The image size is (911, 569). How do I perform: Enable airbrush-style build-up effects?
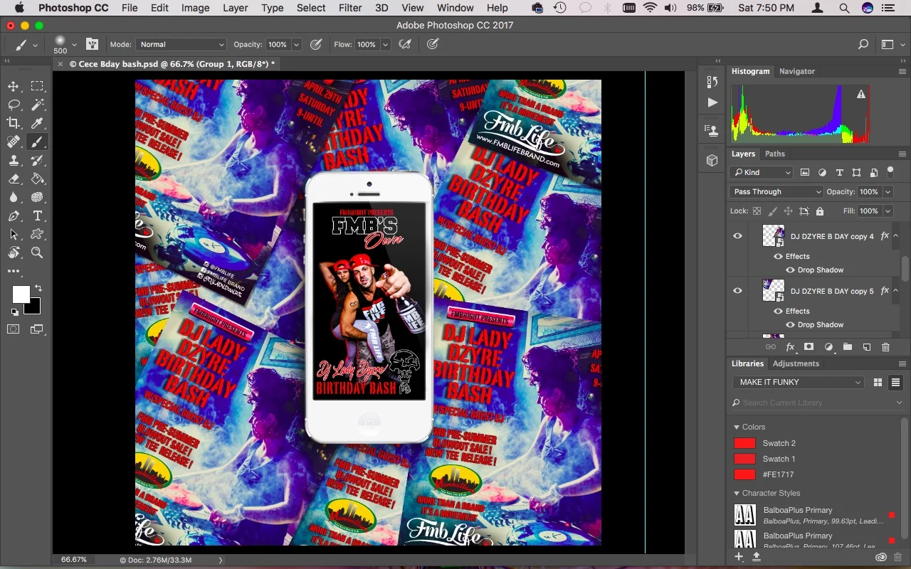pyautogui.click(x=405, y=44)
